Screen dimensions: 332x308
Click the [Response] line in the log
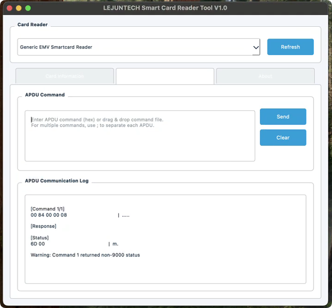(44, 226)
